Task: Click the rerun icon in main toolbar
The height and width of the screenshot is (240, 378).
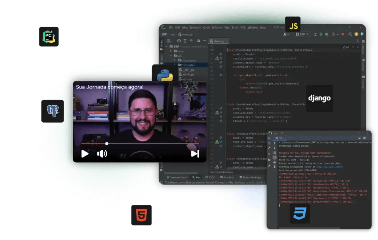Action: tap(315, 34)
